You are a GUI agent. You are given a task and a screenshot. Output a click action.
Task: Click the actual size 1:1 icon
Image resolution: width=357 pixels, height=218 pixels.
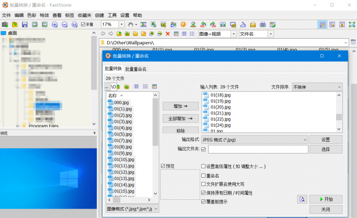[75, 24]
